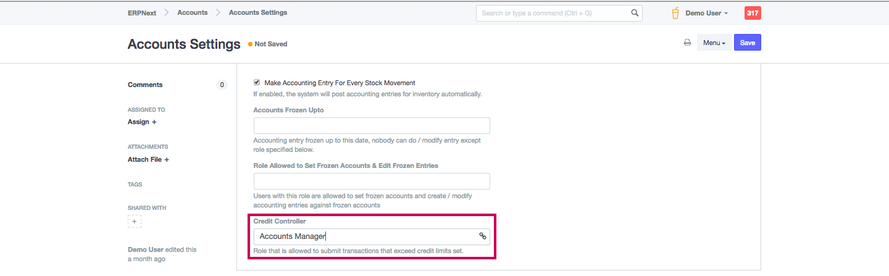The height and width of the screenshot is (276, 889).
Task: Open the 317 notifications badge
Action: point(753,13)
